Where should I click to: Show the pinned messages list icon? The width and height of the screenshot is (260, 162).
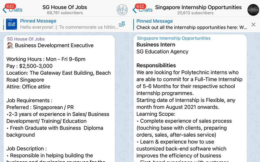coord(122,24)
